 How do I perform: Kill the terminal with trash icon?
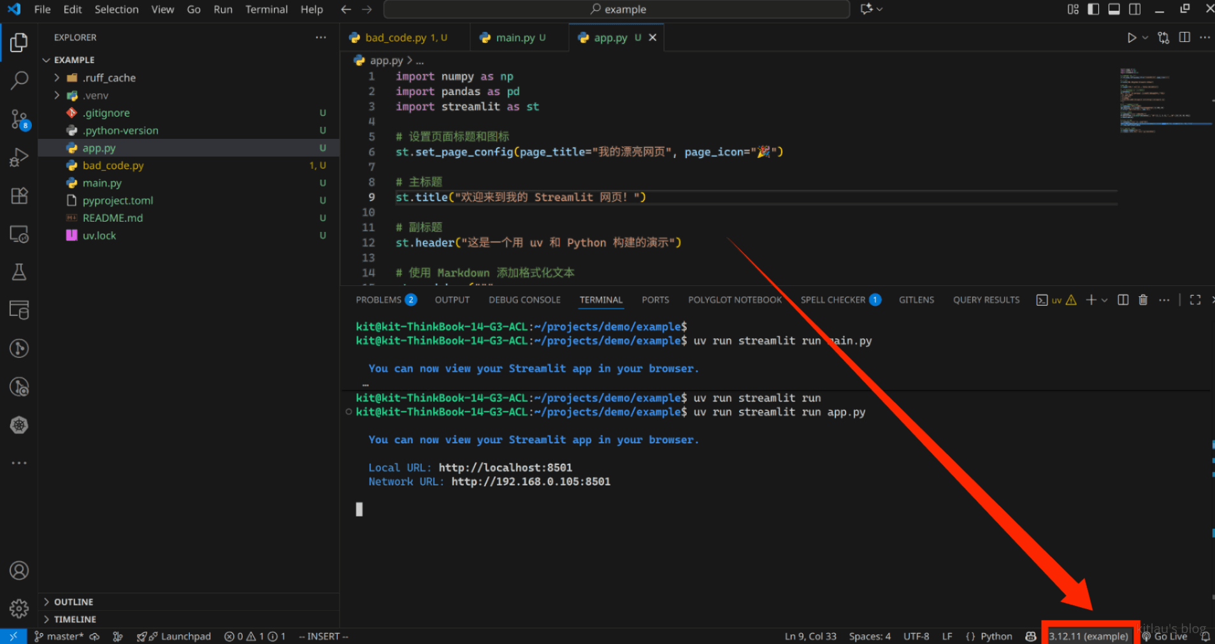point(1143,300)
